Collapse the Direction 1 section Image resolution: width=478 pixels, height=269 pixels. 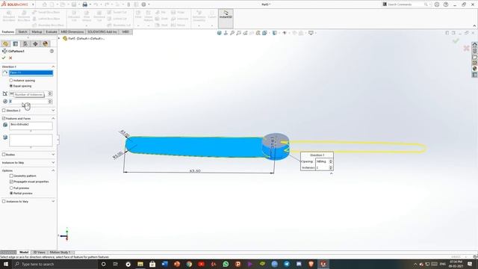click(53, 67)
